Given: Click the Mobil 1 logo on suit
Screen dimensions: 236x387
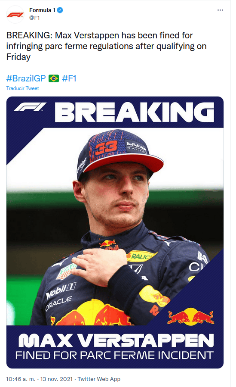Looking at the screenshot, I should 61,290.
